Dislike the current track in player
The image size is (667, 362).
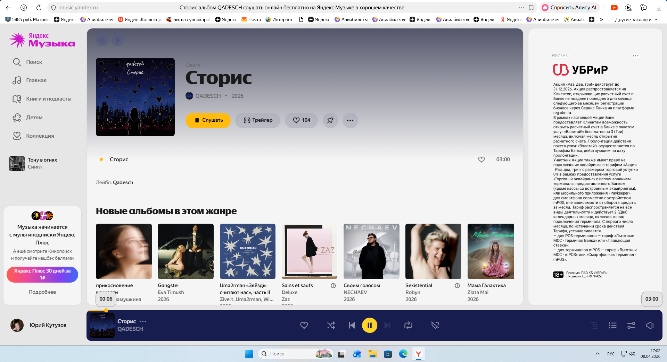(435, 325)
